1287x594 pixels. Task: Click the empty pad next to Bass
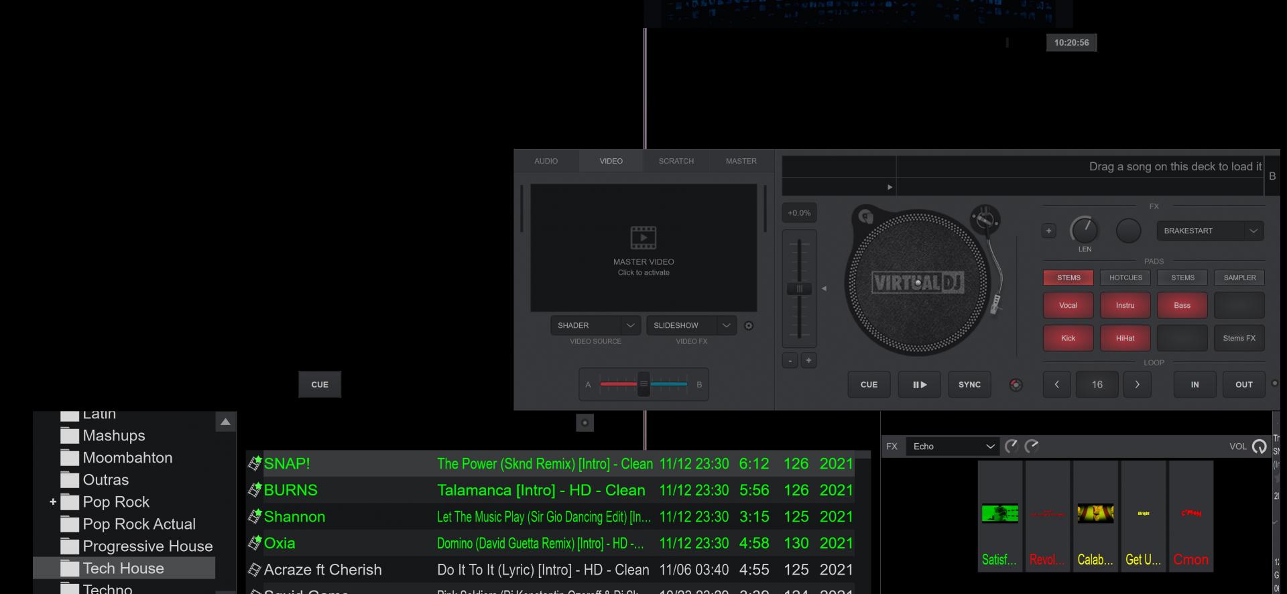[1239, 306]
